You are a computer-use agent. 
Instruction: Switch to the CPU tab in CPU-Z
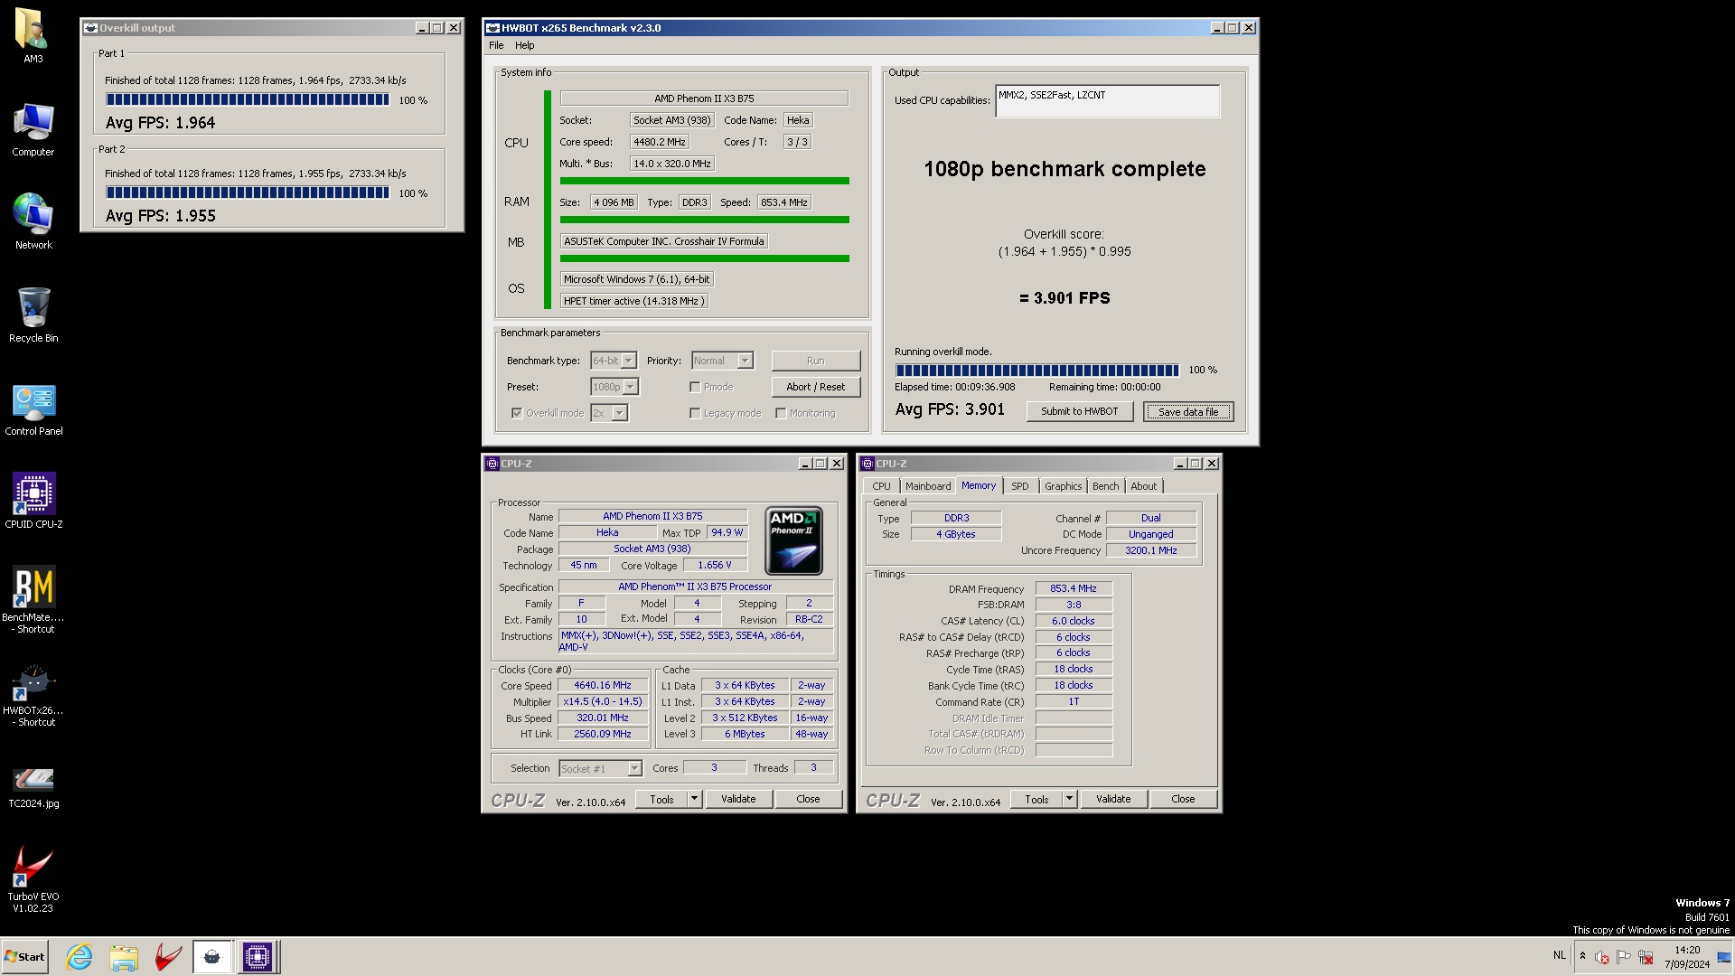pos(881,486)
